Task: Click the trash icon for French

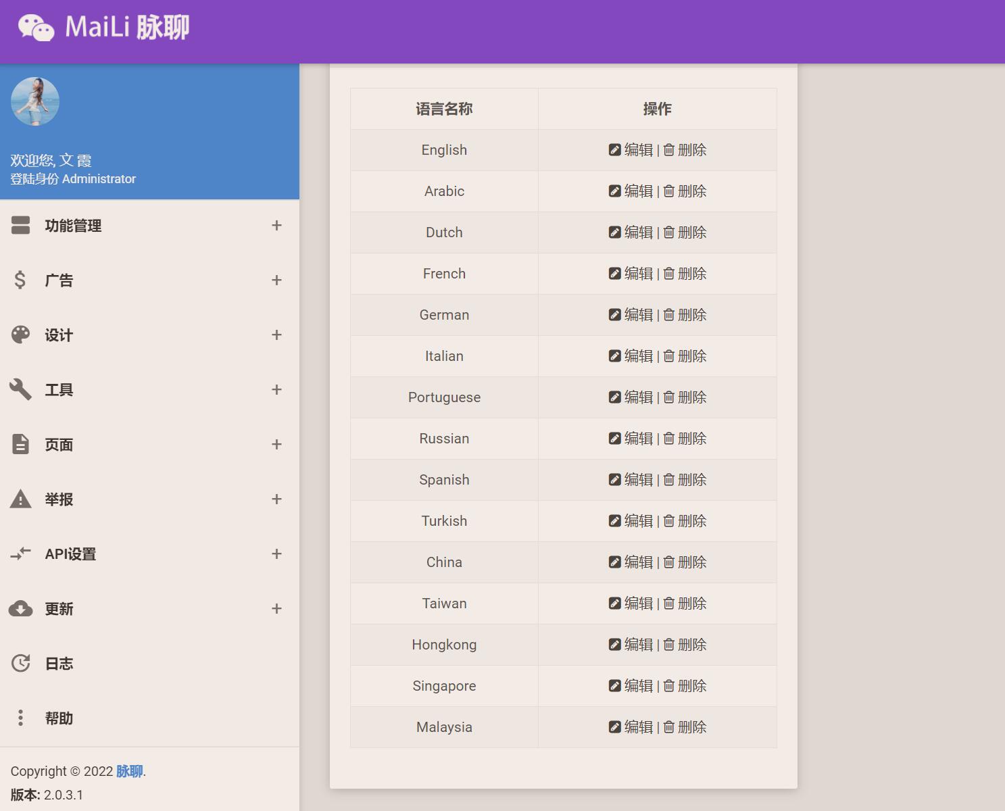Action: 669,274
